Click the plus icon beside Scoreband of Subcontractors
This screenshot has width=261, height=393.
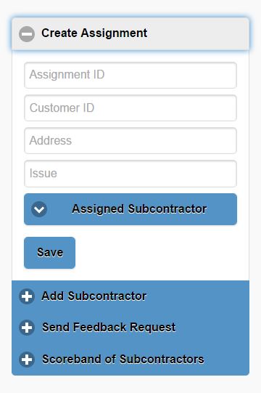[x=27, y=359]
